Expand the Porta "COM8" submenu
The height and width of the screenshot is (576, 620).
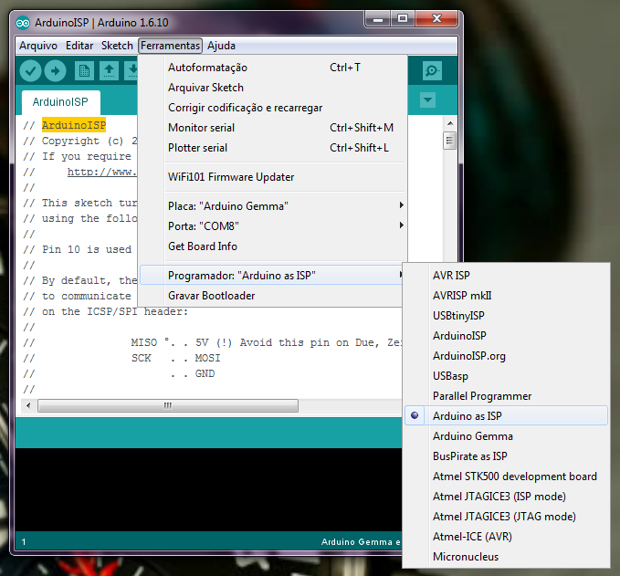273,226
